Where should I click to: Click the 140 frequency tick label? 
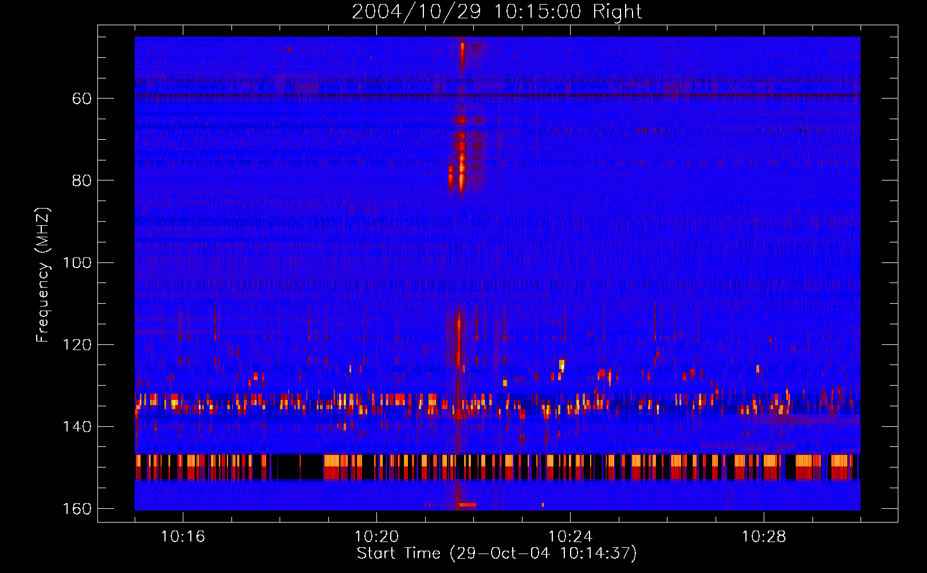(77, 427)
